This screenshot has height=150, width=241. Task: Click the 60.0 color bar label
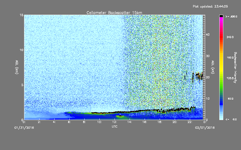coord(230,99)
